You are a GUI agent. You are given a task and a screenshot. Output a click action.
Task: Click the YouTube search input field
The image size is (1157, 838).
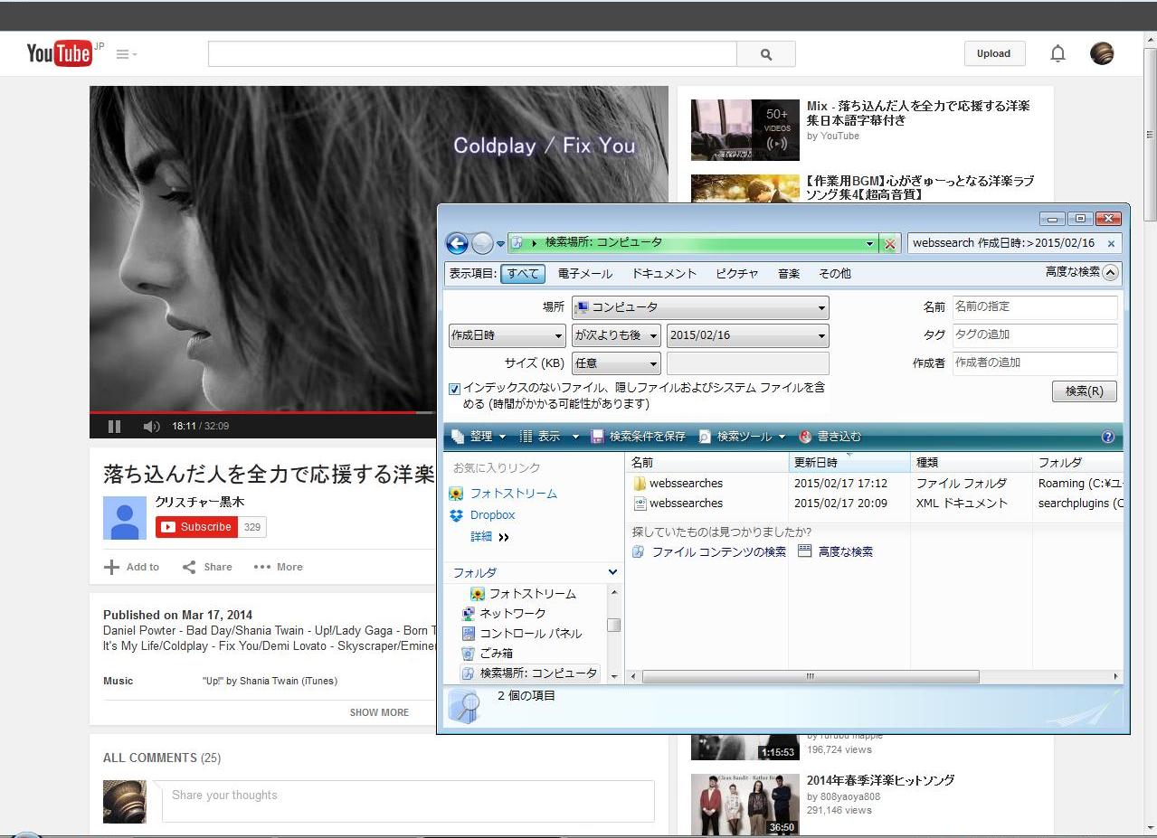[472, 54]
